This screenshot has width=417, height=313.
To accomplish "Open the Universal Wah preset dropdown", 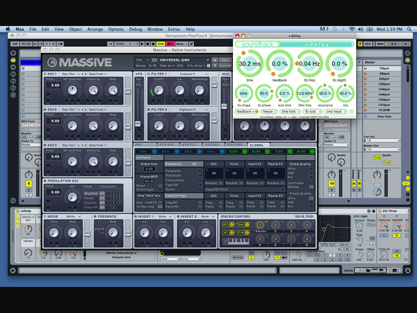I will click(184, 60).
